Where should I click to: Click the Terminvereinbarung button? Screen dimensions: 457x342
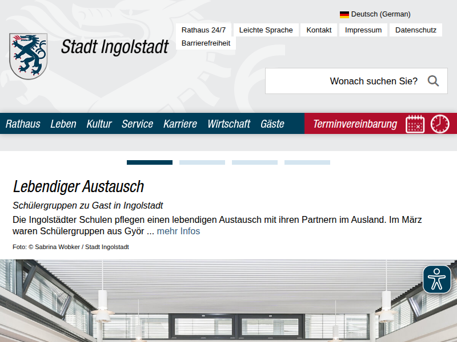tap(355, 124)
